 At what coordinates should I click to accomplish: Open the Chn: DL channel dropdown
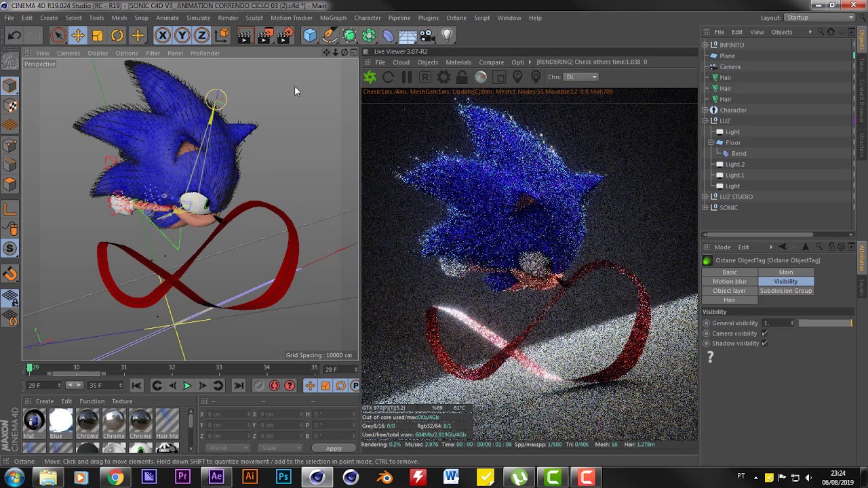[x=581, y=77]
